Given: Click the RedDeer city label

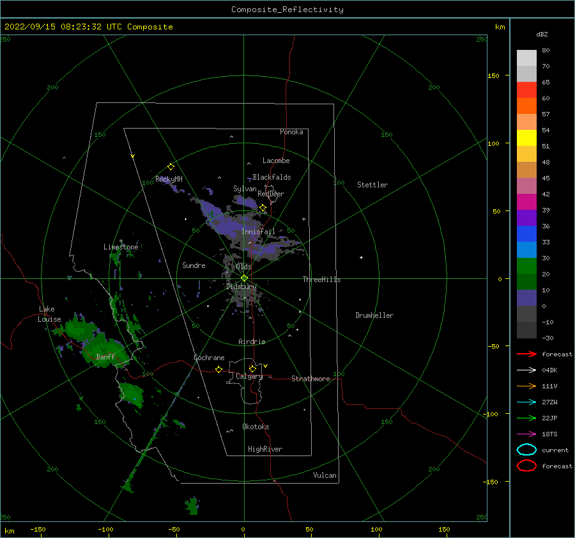Looking at the screenshot, I should (271, 194).
